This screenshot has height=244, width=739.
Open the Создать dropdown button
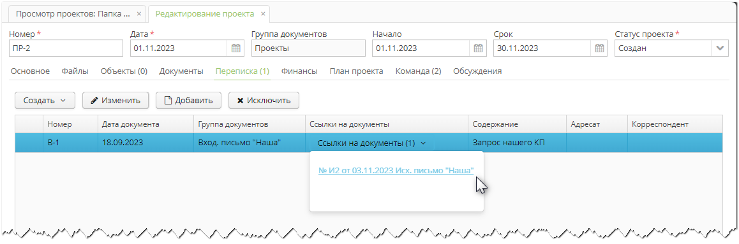45,100
